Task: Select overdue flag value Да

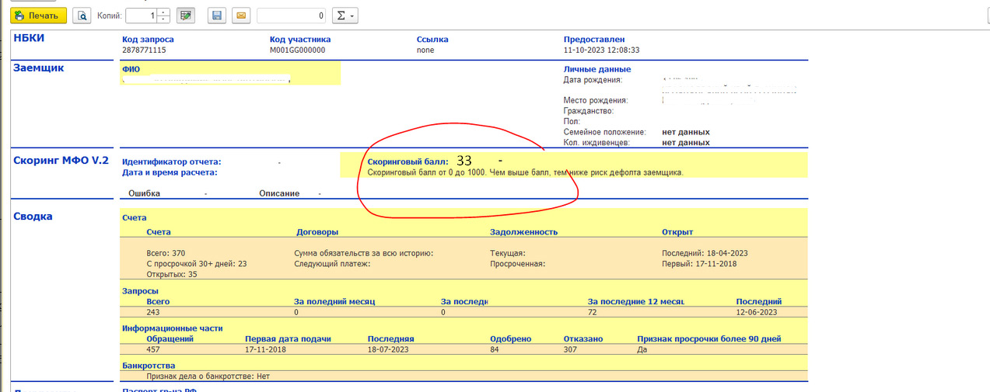Action: pyautogui.click(x=642, y=349)
